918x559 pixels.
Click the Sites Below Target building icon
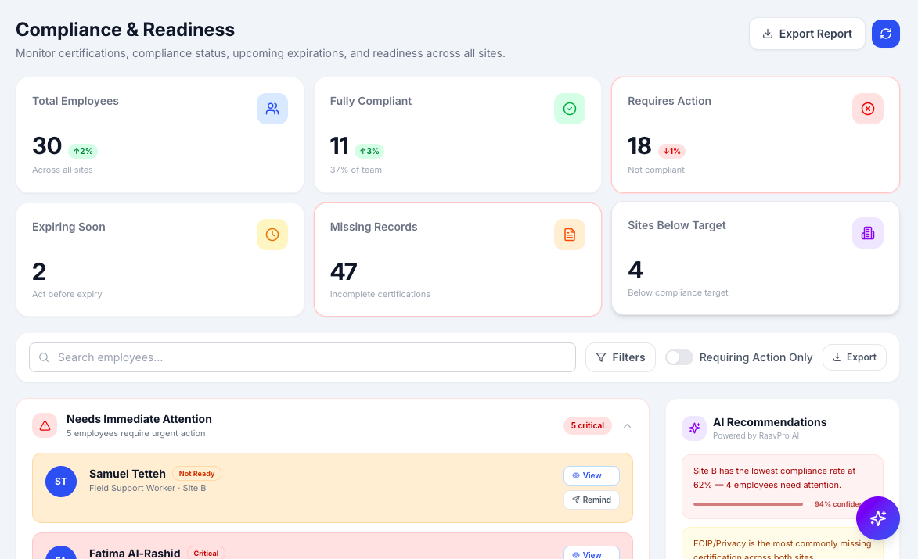pos(868,233)
